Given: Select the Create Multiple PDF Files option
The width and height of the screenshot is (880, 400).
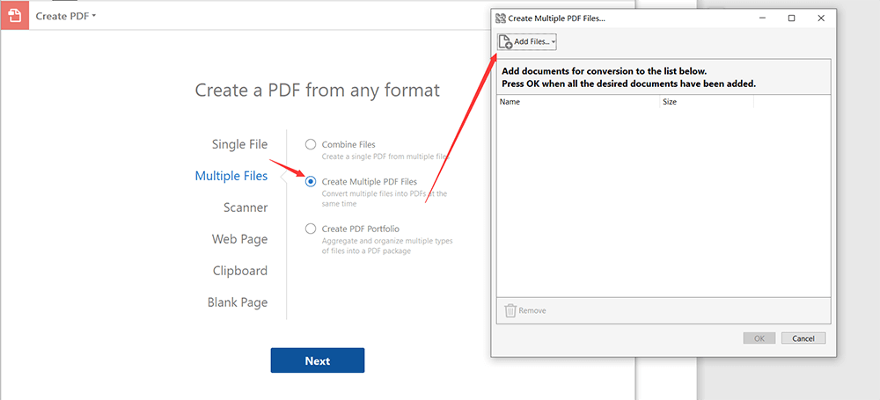Looking at the screenshot, I should (x=310, y=181).
